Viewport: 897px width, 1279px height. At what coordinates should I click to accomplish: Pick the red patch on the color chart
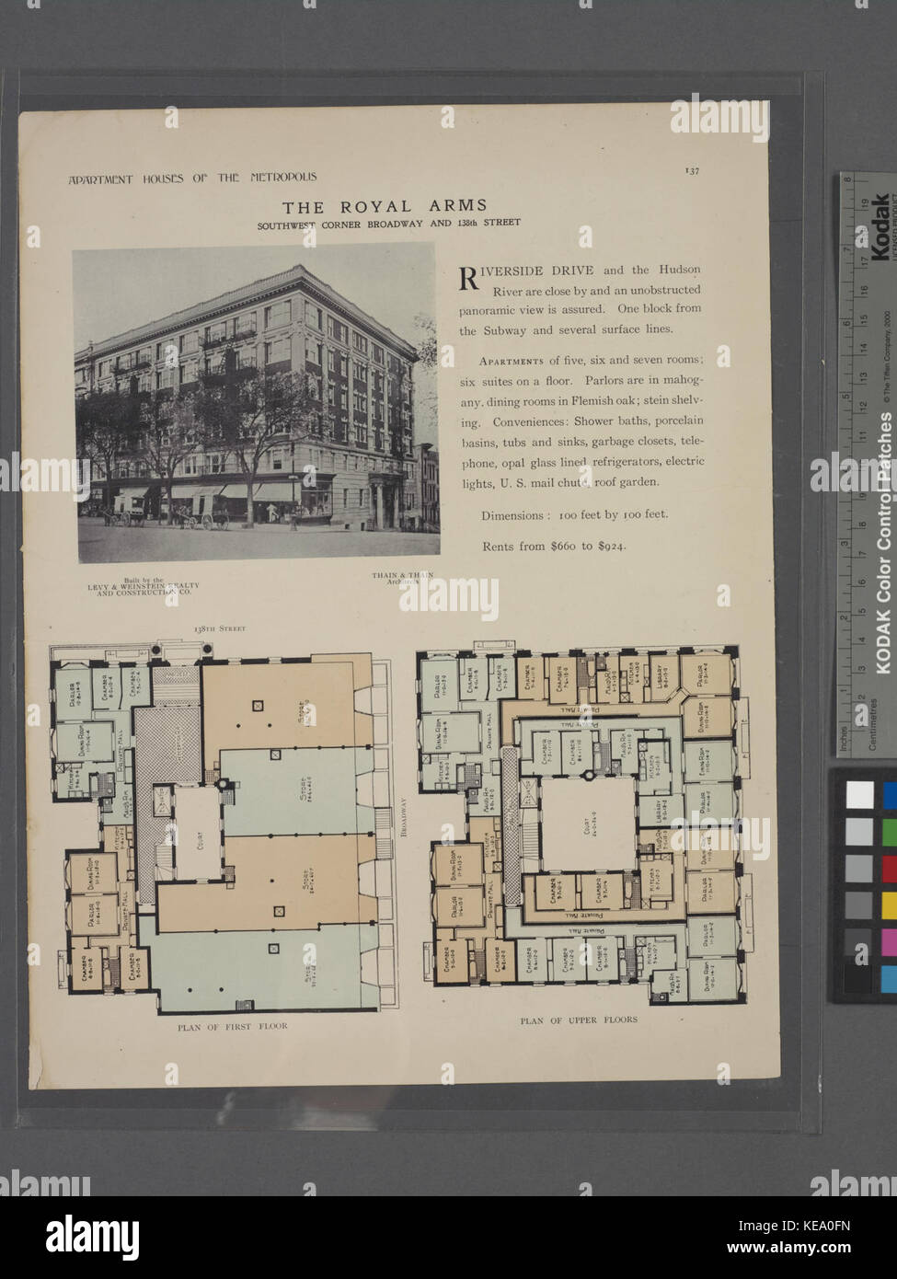(x=890, y=869)
